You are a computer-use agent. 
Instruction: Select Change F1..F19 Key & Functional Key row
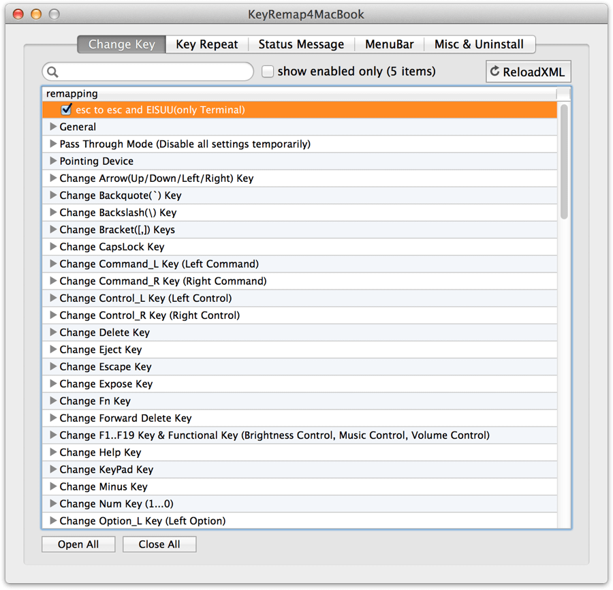pos(300,435)
